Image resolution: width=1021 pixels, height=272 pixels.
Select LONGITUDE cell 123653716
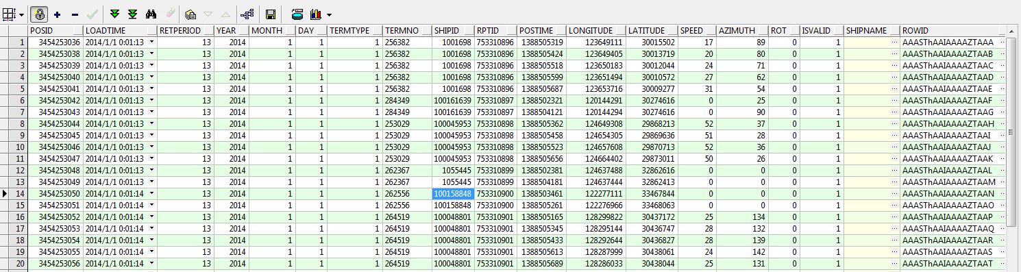[595, 89]
